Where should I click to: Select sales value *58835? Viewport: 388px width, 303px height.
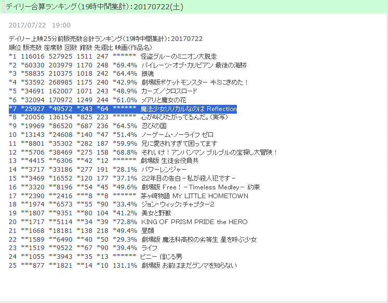[33, 74]
